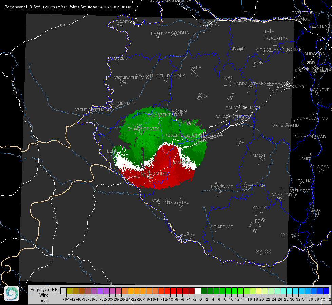Click the TAPOLCA city label
The width and height of the screenshot is (332, 305).
click(x=188, y=122)
